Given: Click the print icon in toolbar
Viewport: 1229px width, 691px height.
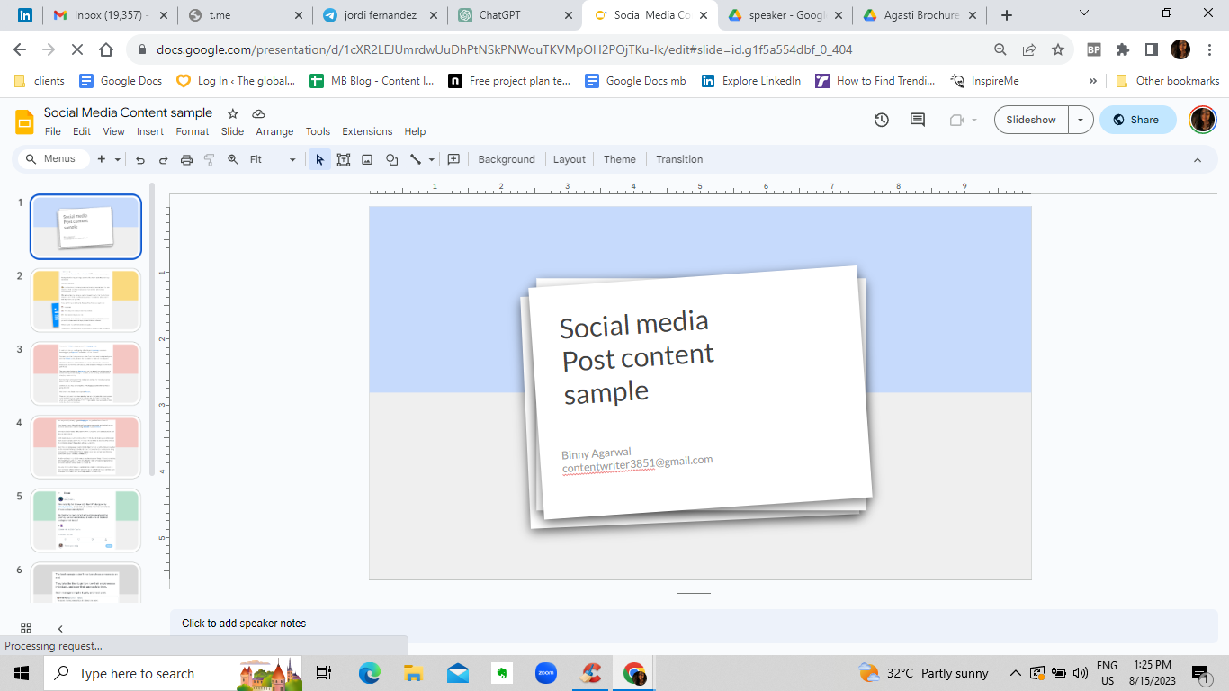Looking at the screenshot, I should pyautogui.click(x=186, y=159).
